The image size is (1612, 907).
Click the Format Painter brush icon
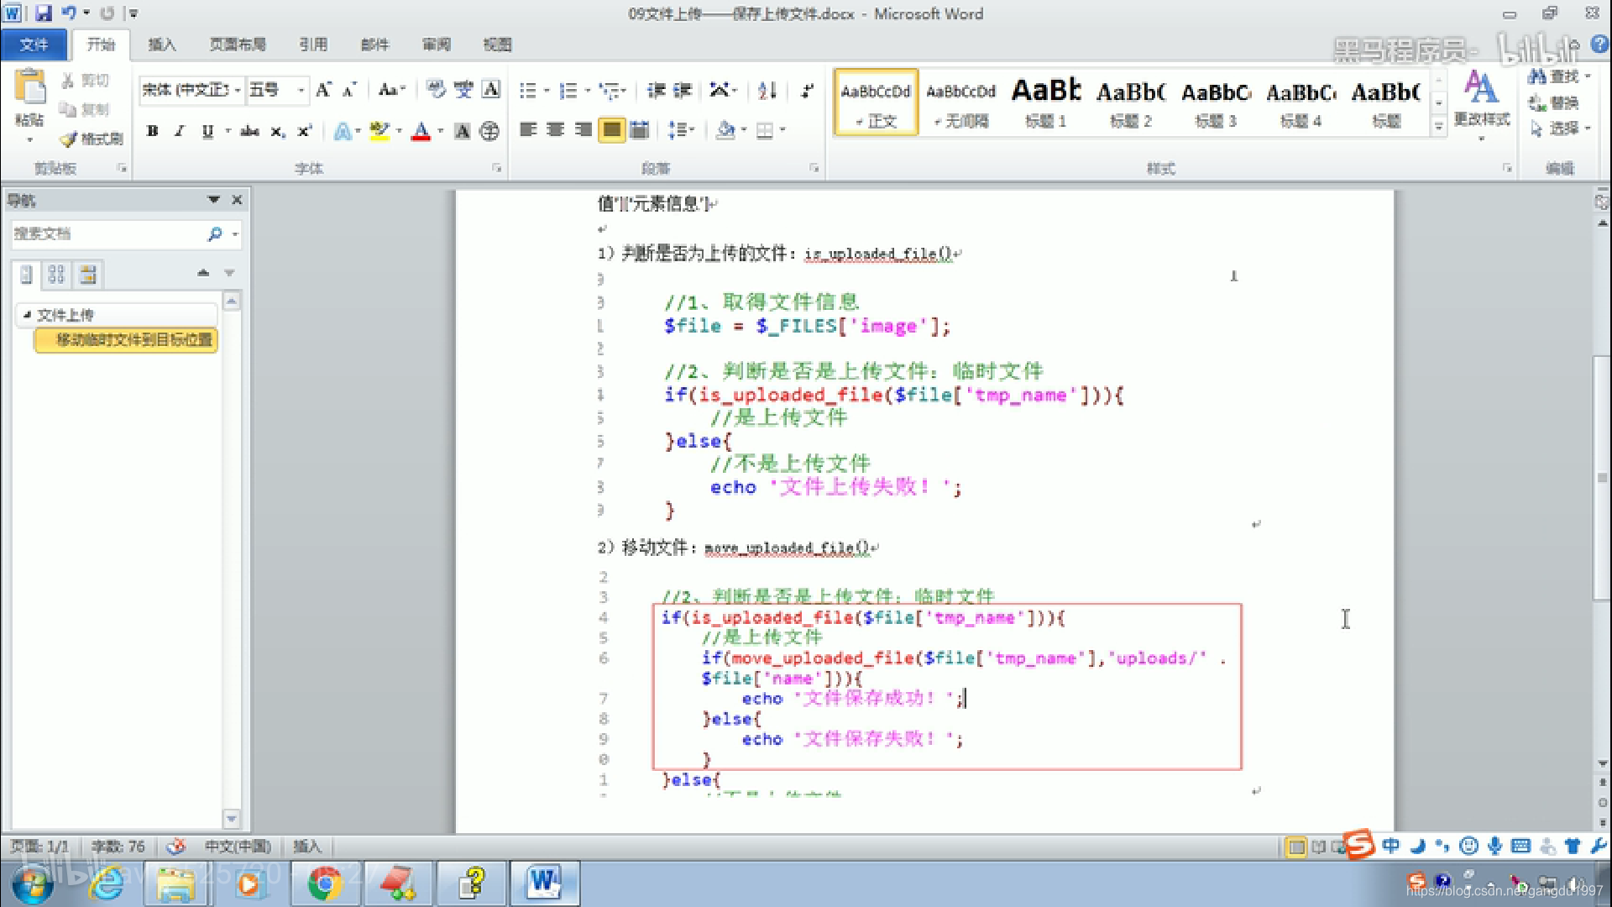pyautogui.click(x=69, y=139)
